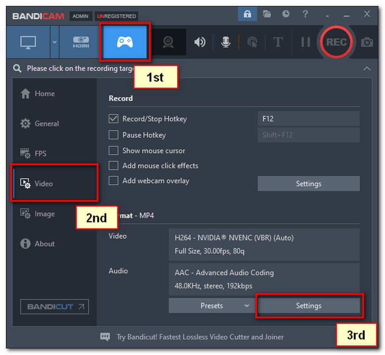Collapse the recording target hint bar
385x355 pixels.
pos(367,68)
